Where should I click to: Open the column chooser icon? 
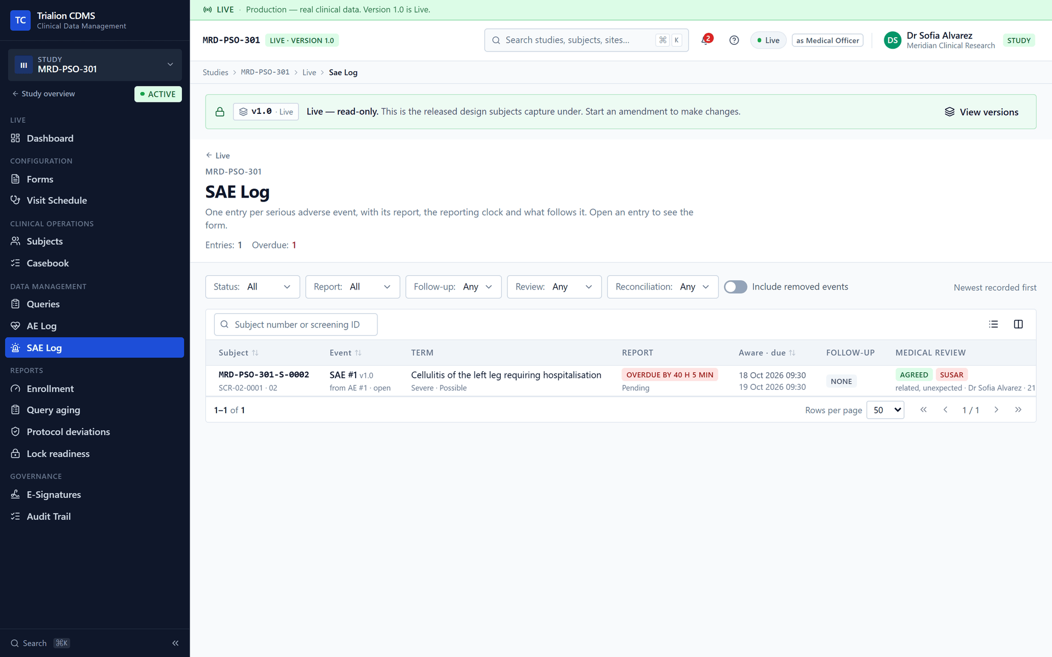[1019, 324]
